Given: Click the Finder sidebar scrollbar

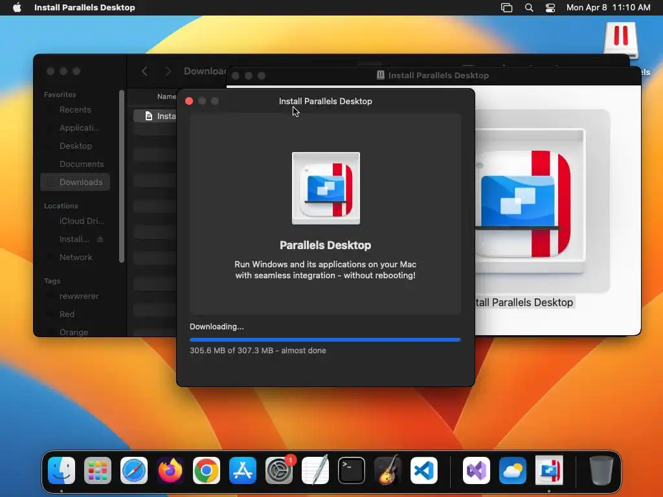Looking at the screenshot, I should [x=122, y=176].
